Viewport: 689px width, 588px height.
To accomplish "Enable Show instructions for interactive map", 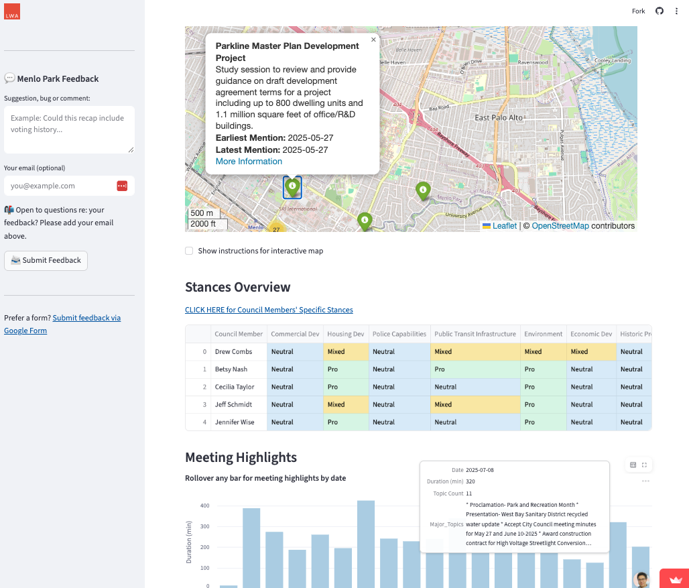I will click(x=188, y=251).
